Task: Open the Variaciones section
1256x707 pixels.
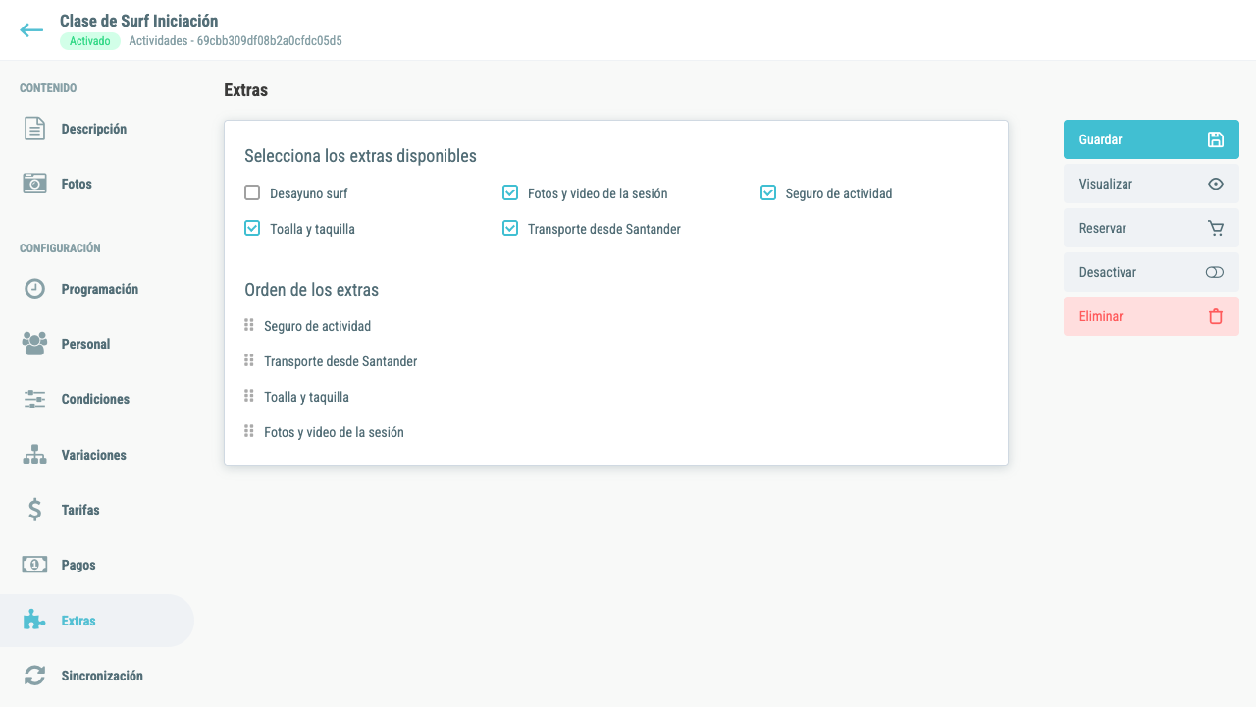Action: point(97,455)
